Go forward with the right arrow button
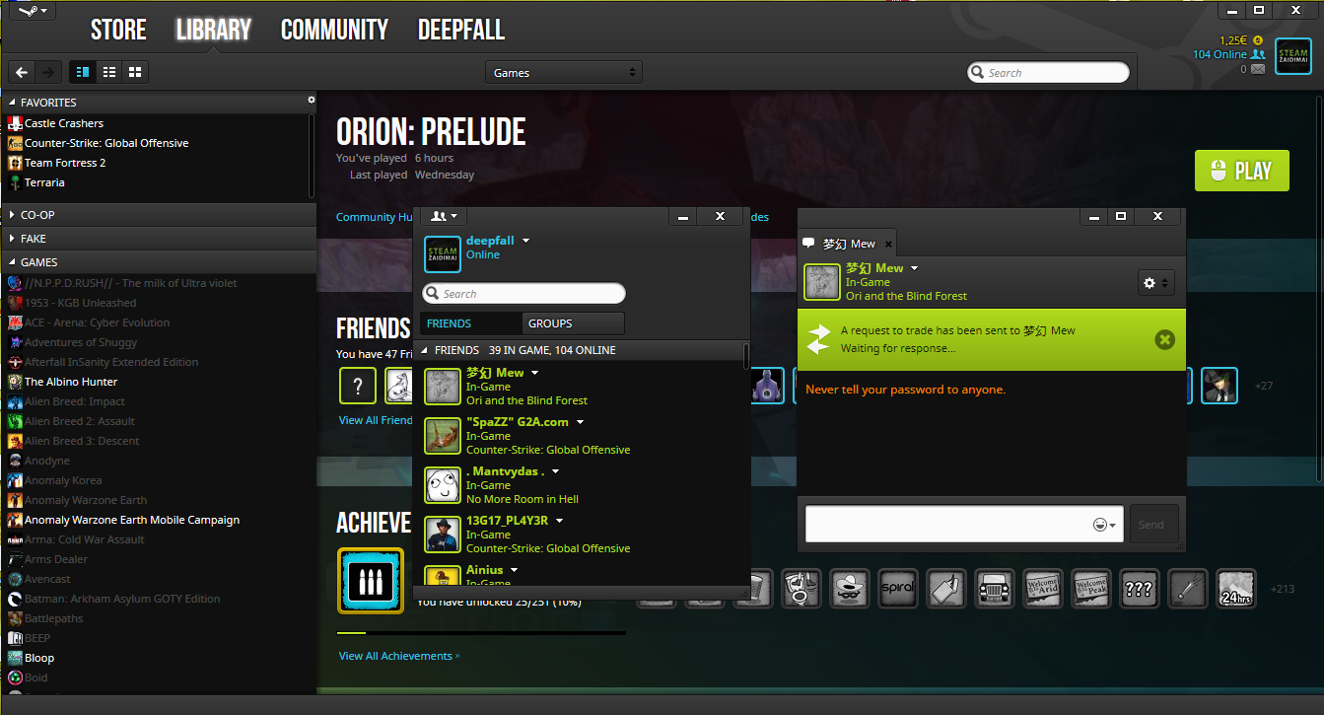The image size is (1324, 715). coord(47,72)
